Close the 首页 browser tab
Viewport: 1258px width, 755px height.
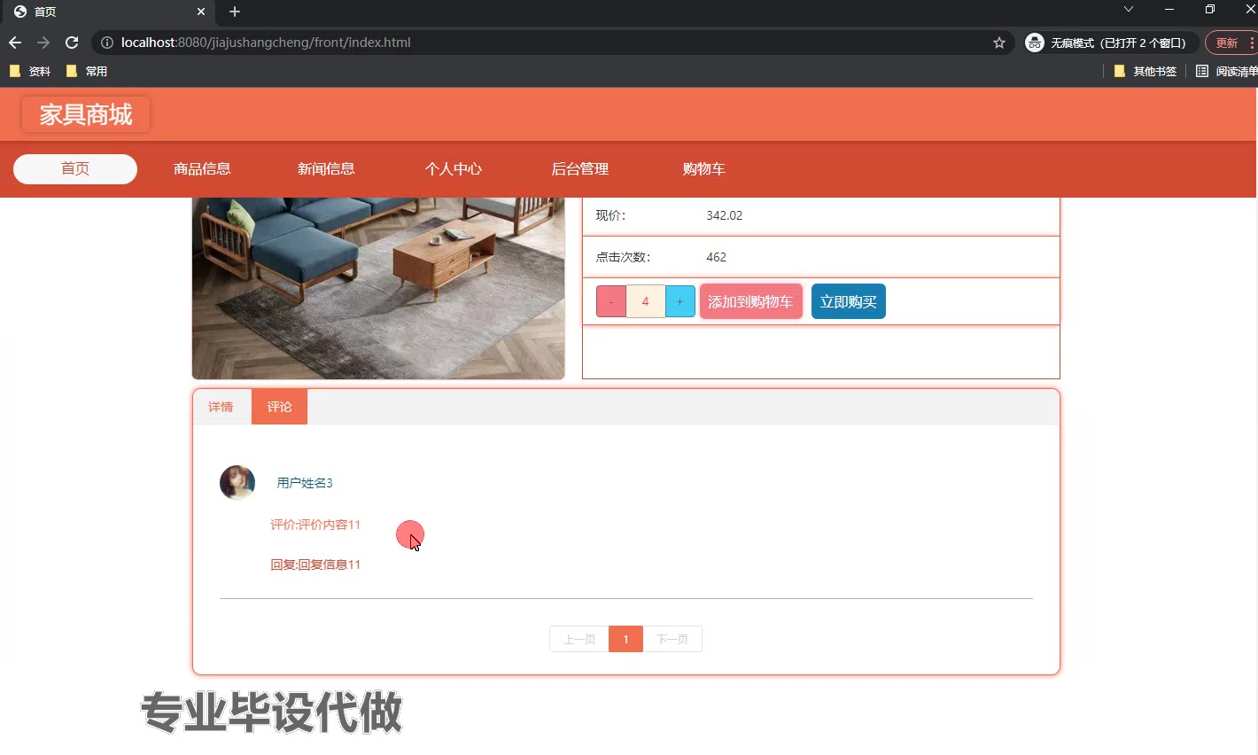click(201, 12)
